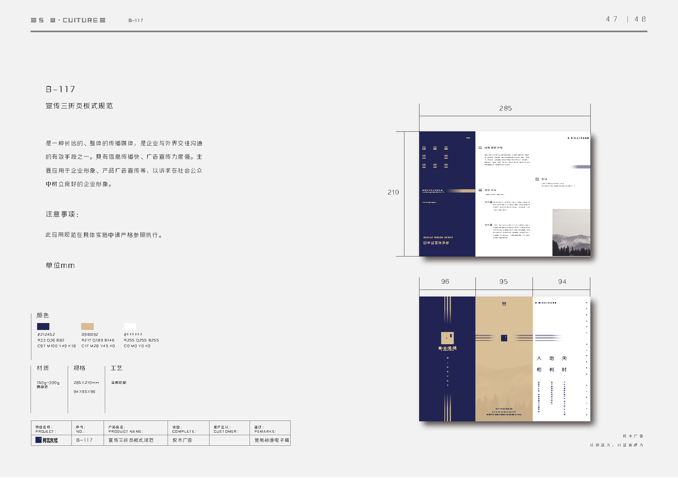678x478 pixels.
Task: Click the square gold logo on the navy cover panel
Action: point(447,338)
